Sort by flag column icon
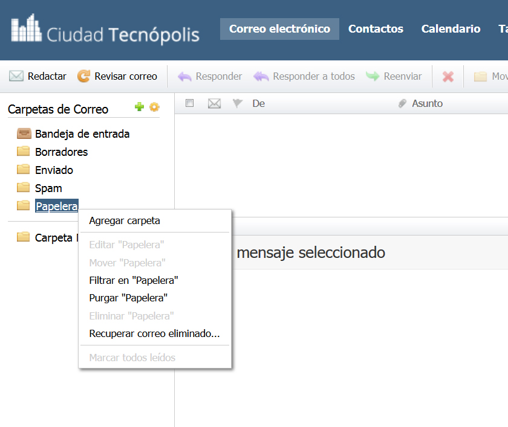Screen dimensions: 508x427 pyautogui.click(x=238, y=103)
